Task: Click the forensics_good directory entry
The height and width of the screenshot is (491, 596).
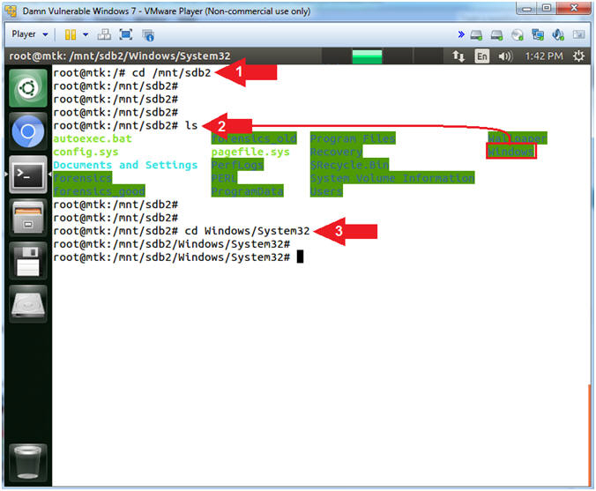Action: coord(100,191)
